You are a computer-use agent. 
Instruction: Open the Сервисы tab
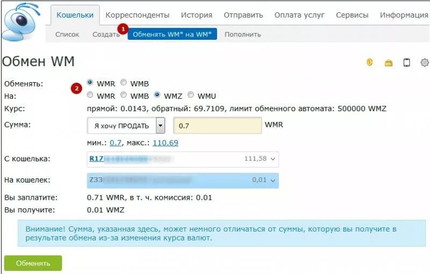click(x=352, y=15)
